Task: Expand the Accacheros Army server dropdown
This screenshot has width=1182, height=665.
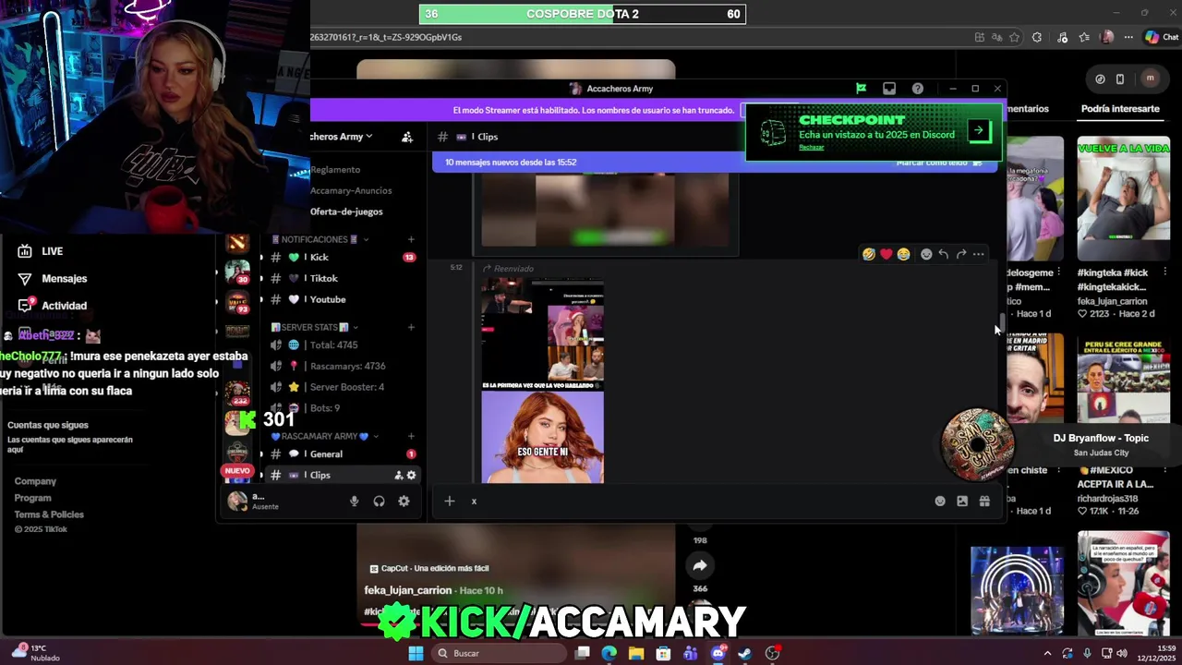Action: pyautogui.click(x=342, y=137)
